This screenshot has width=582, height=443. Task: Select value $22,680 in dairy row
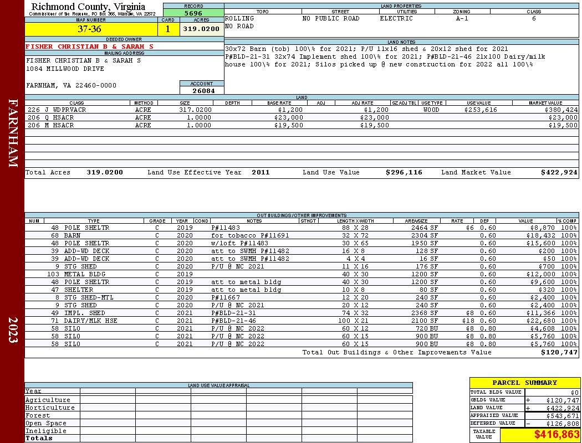pos(540,321)
